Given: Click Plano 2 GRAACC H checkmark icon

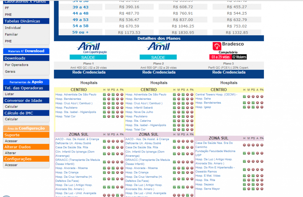Looking at the screenshot, I should pos(174,162).
